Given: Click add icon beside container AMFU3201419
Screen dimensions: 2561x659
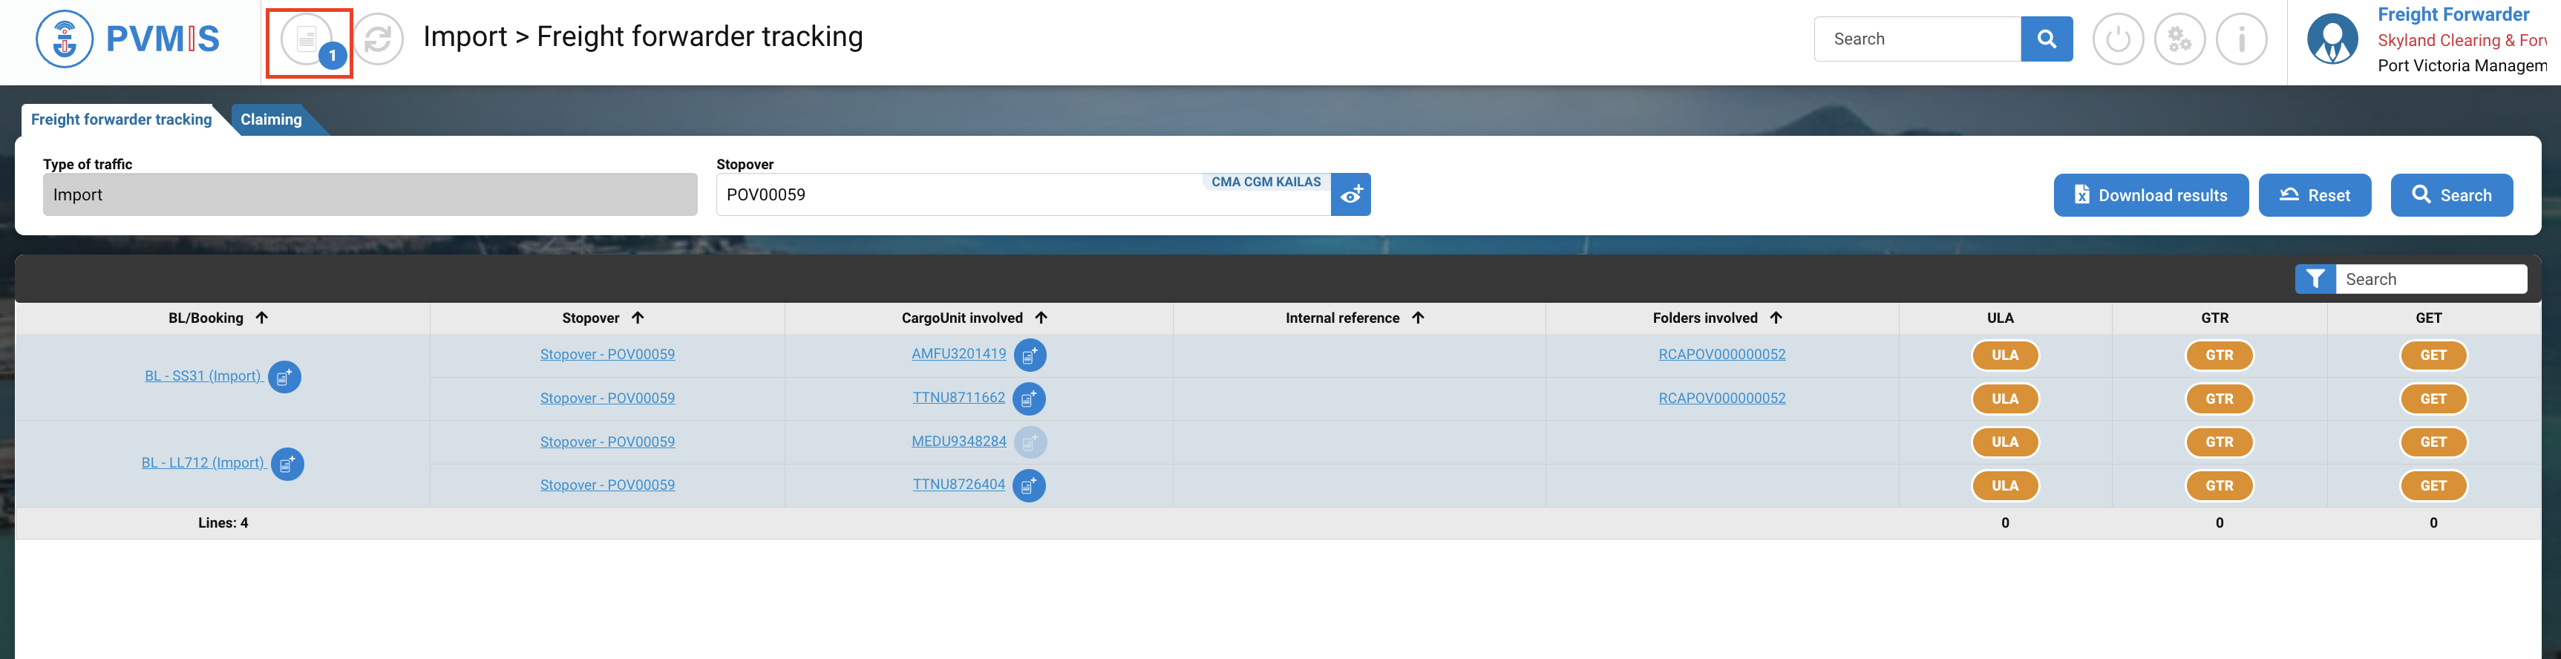Looking at the screenshot, I should [1030, 355].
